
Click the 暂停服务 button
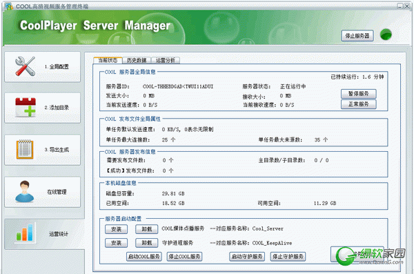359,94
